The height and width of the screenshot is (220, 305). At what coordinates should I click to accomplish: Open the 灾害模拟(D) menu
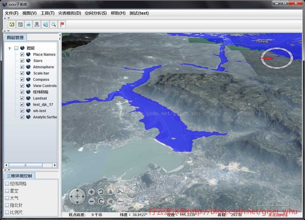coord(69,13)
